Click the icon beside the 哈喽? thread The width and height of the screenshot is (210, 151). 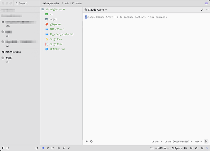3,58
